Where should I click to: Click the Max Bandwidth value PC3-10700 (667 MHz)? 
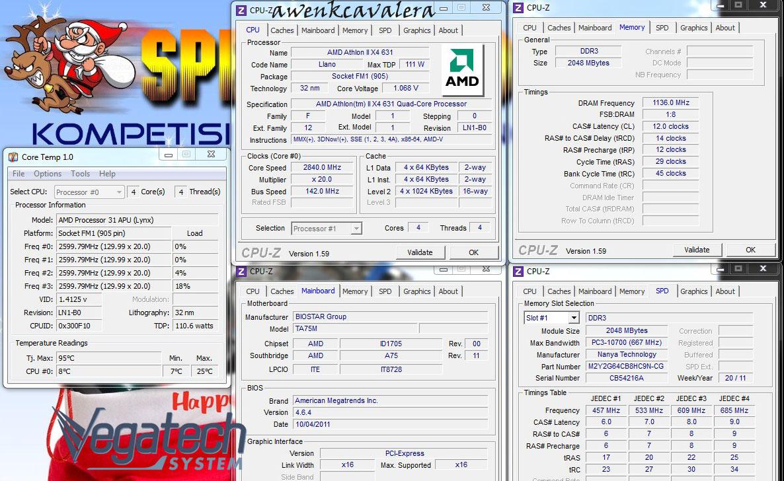point(626,342)
